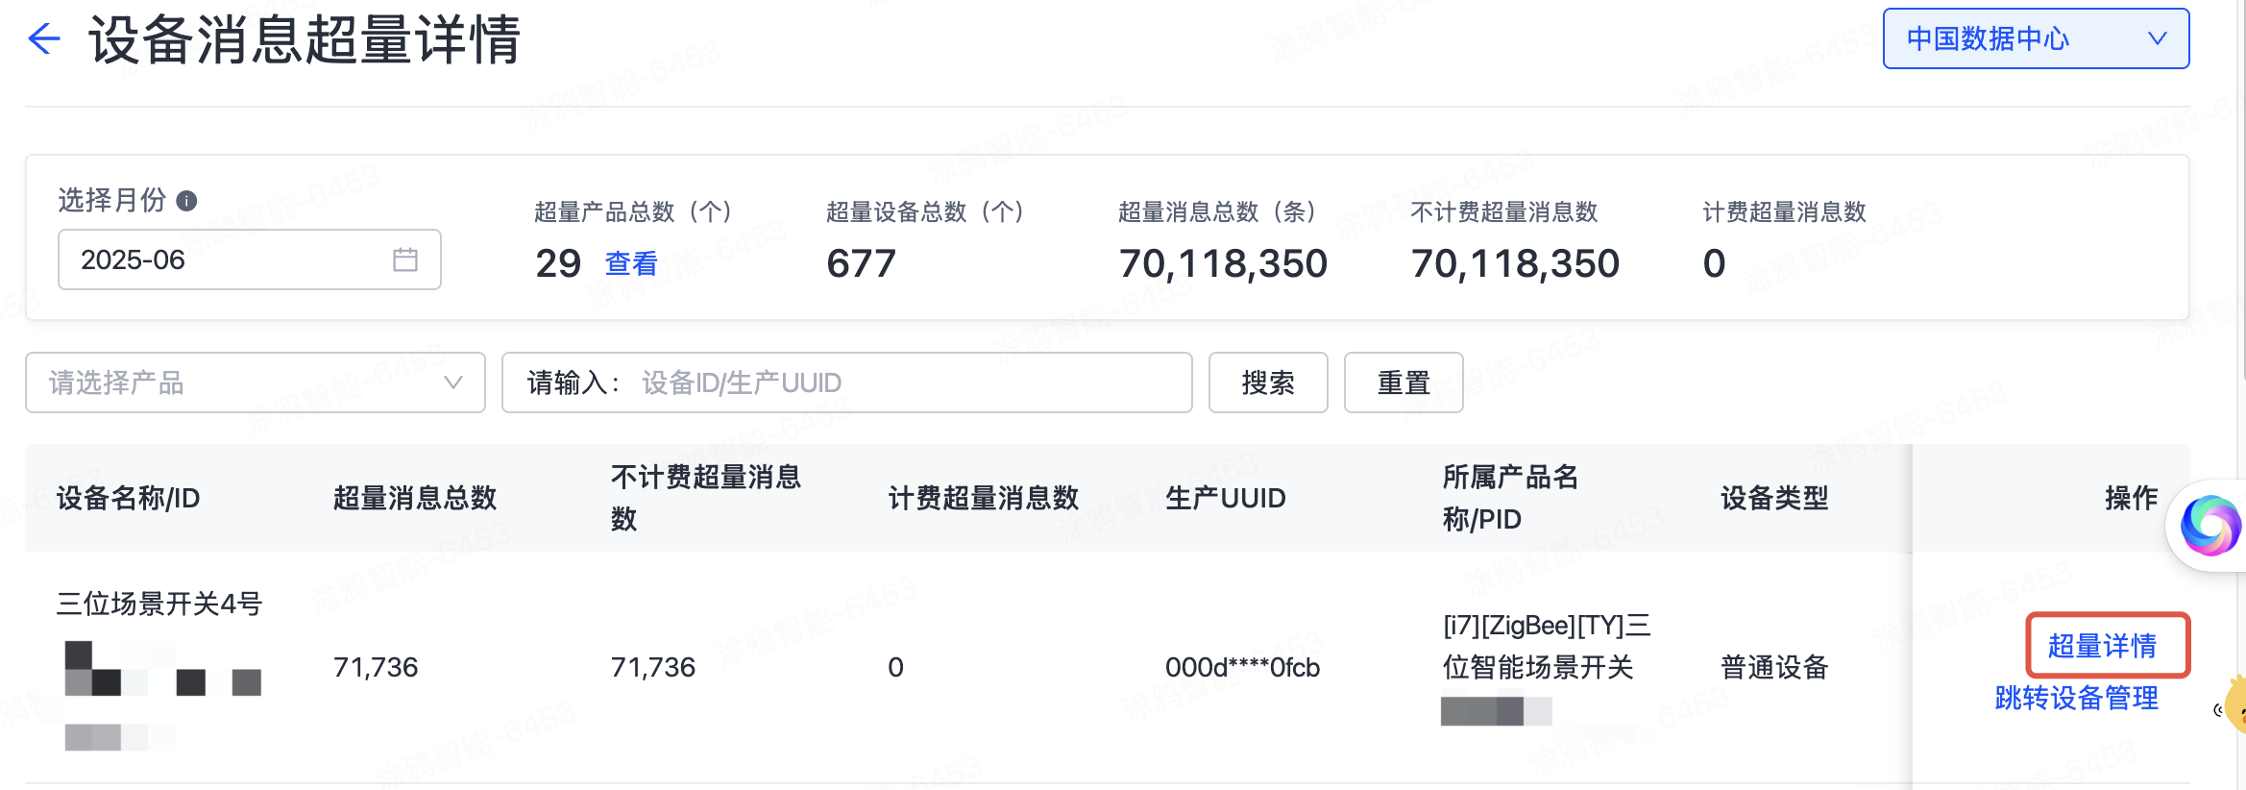2246x790 pixels.
Task: Select the production UUID 000d****0fcb
Action: tap(1242, 667)
